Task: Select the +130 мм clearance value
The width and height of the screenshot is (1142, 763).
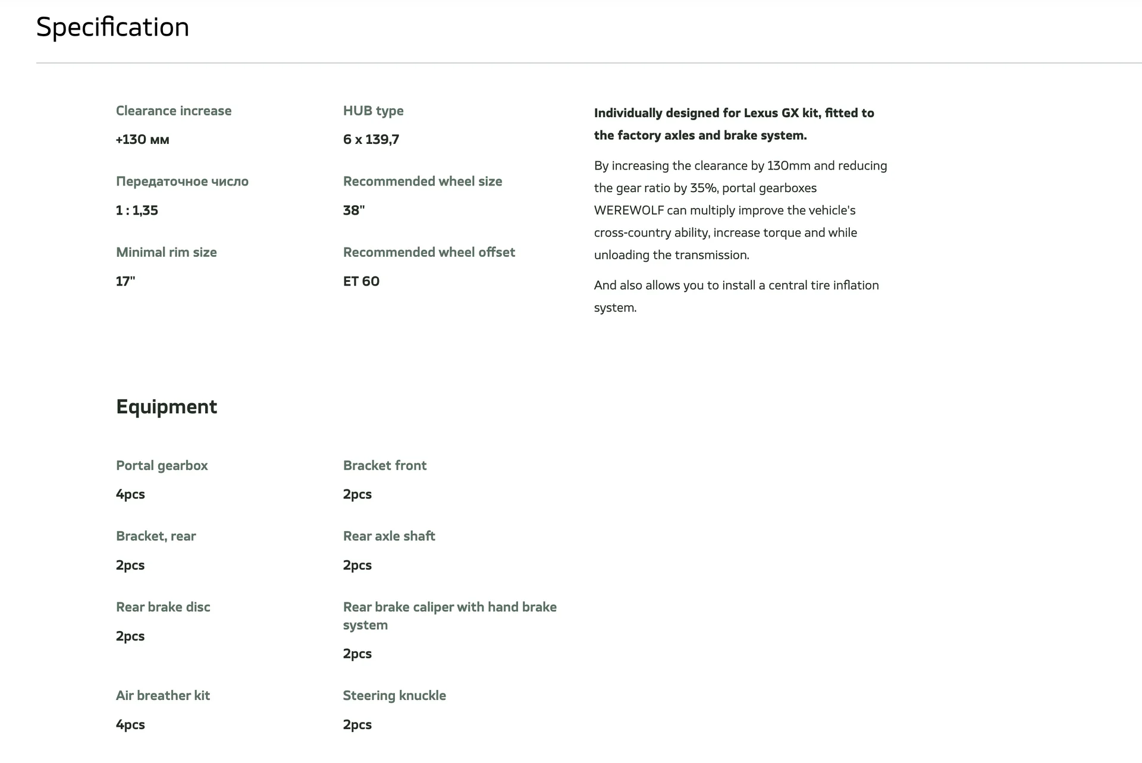Action: tap(143, 140)
